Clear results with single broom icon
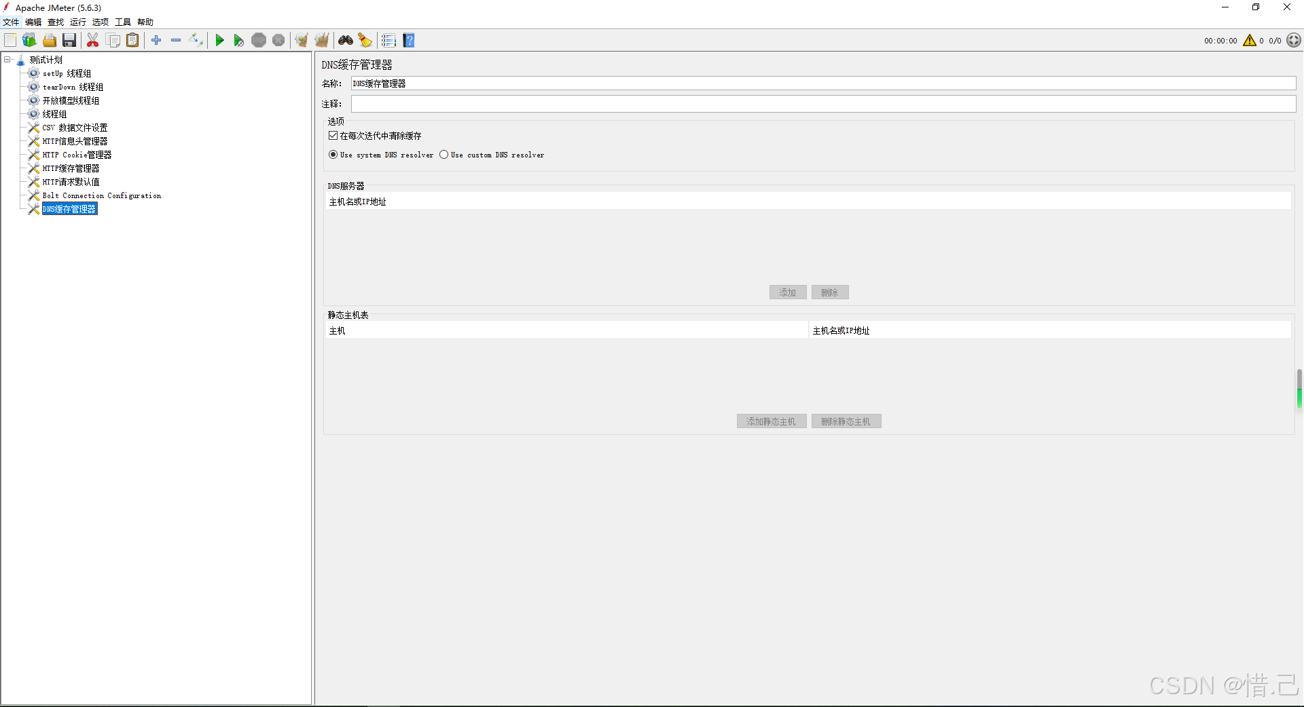 click(x=302, y=41)
